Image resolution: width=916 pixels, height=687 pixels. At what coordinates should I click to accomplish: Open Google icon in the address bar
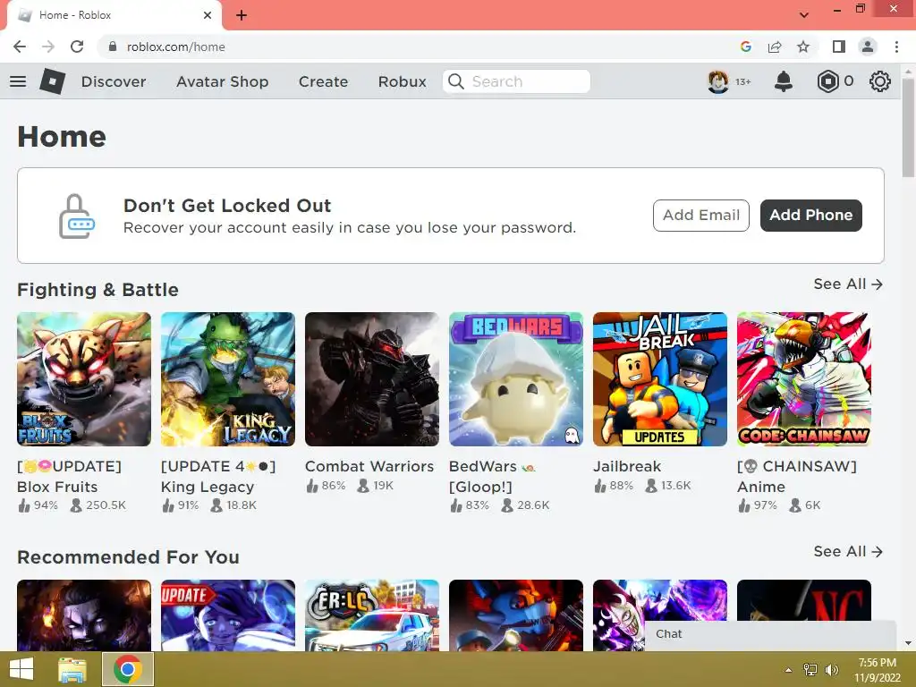tap(745, 47)
